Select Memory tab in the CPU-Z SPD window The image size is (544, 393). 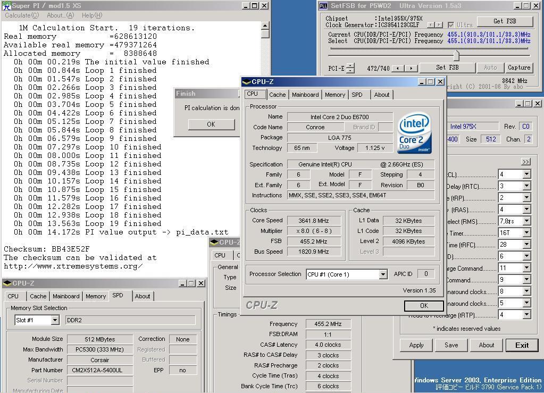pos(95,296)
